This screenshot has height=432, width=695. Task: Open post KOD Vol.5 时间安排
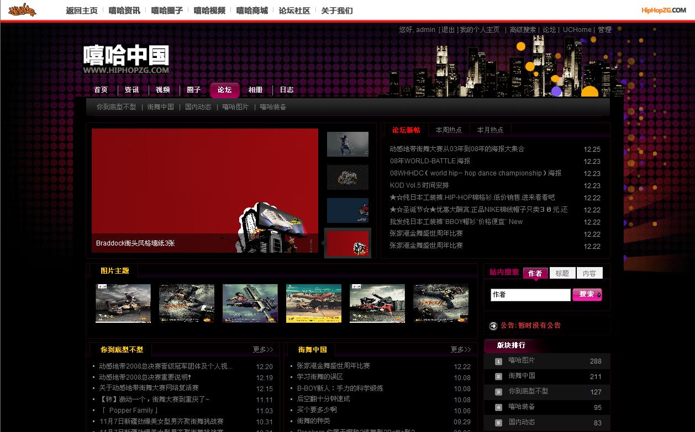click(419, 185)
